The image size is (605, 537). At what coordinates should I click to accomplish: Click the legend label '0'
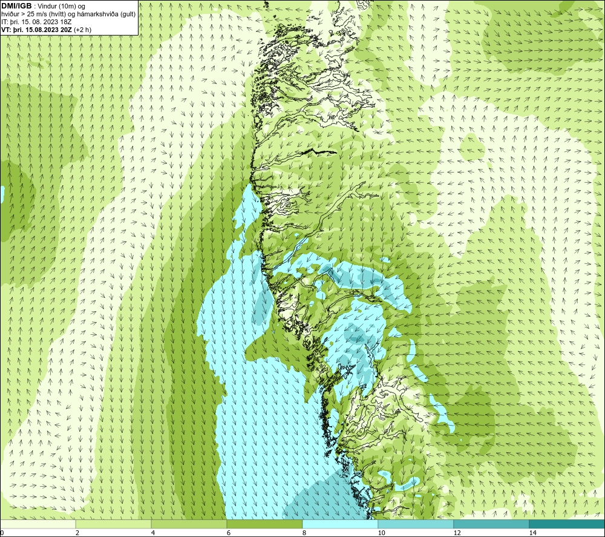point(2,533)
